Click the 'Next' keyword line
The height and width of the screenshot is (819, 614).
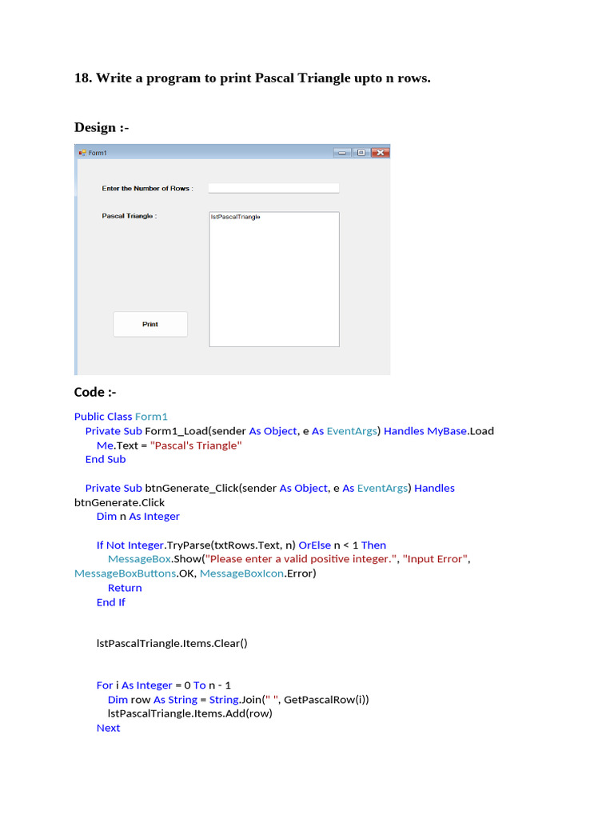(x=108, y=728)
